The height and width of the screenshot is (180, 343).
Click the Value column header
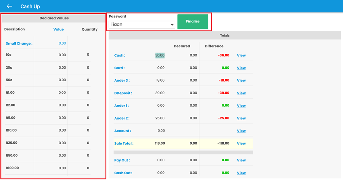pyautogui.click(x=58, y=29)
